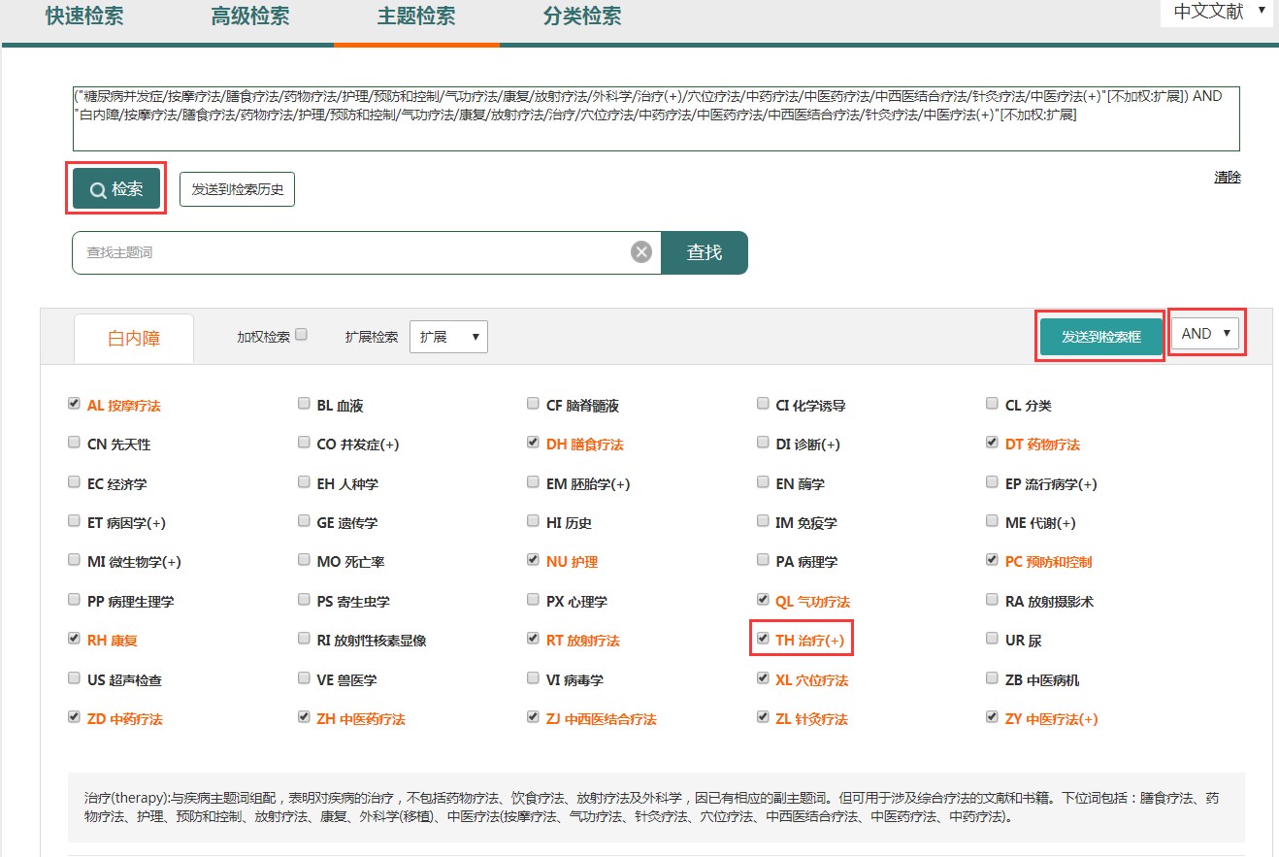Expand the 扩展检索 dropdown
This screenshot has height=857, width=1279.
(448, 337)
